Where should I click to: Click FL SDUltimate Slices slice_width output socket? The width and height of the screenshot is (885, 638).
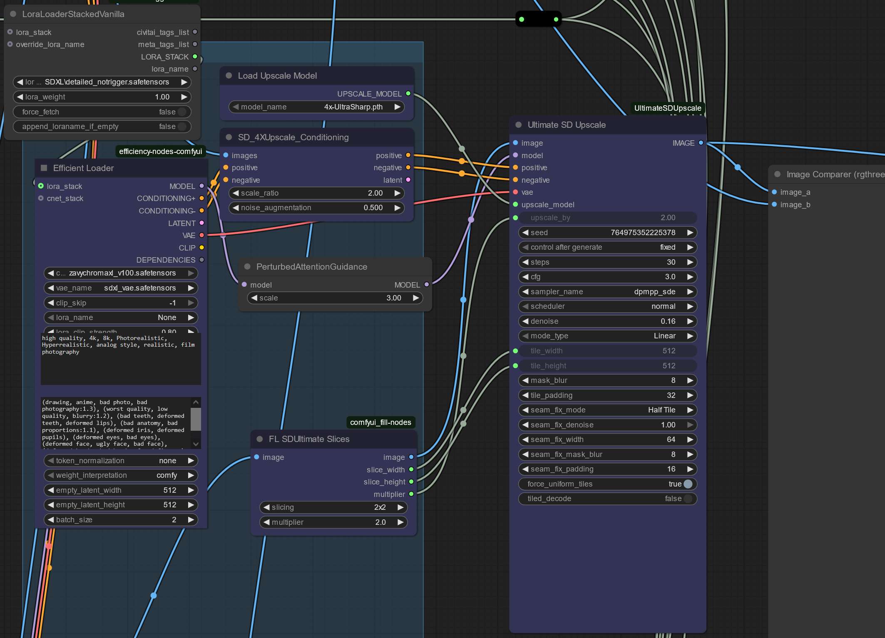[411, 469]
